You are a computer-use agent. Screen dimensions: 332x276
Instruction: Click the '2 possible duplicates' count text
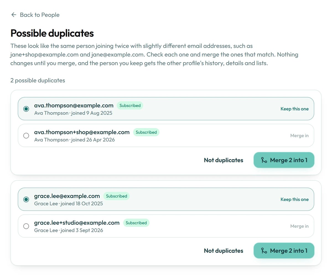[x=38, y=80]
